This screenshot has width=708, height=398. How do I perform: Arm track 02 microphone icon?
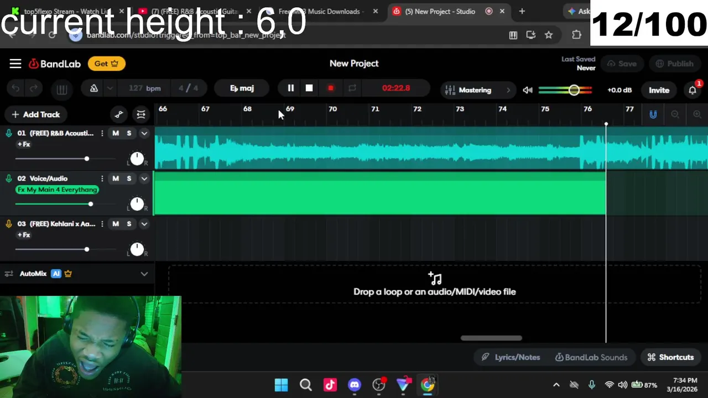9,179
